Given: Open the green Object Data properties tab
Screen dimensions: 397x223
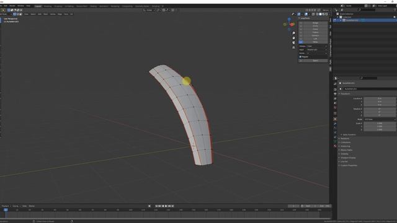Looking at the screenshot, I should pos(335,141).
